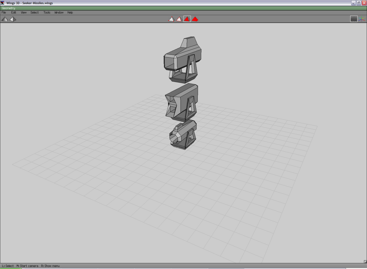The width and height of the screenshot is (367, 269).
Task: Toggle the axes display icon
Action: coord(362,19)
